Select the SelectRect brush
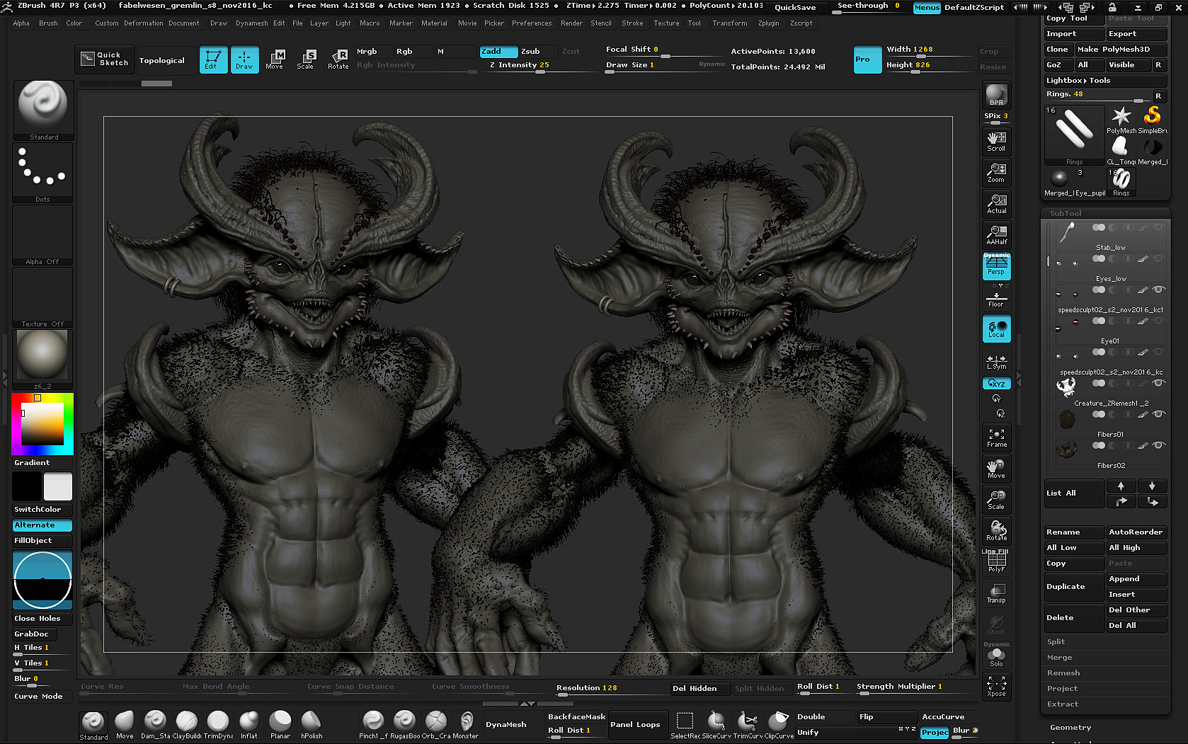Viewport: 1188px width, 744px height. point(685,725)
